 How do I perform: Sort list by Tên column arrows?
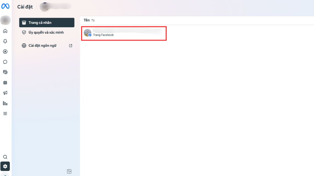pos(93,20)
